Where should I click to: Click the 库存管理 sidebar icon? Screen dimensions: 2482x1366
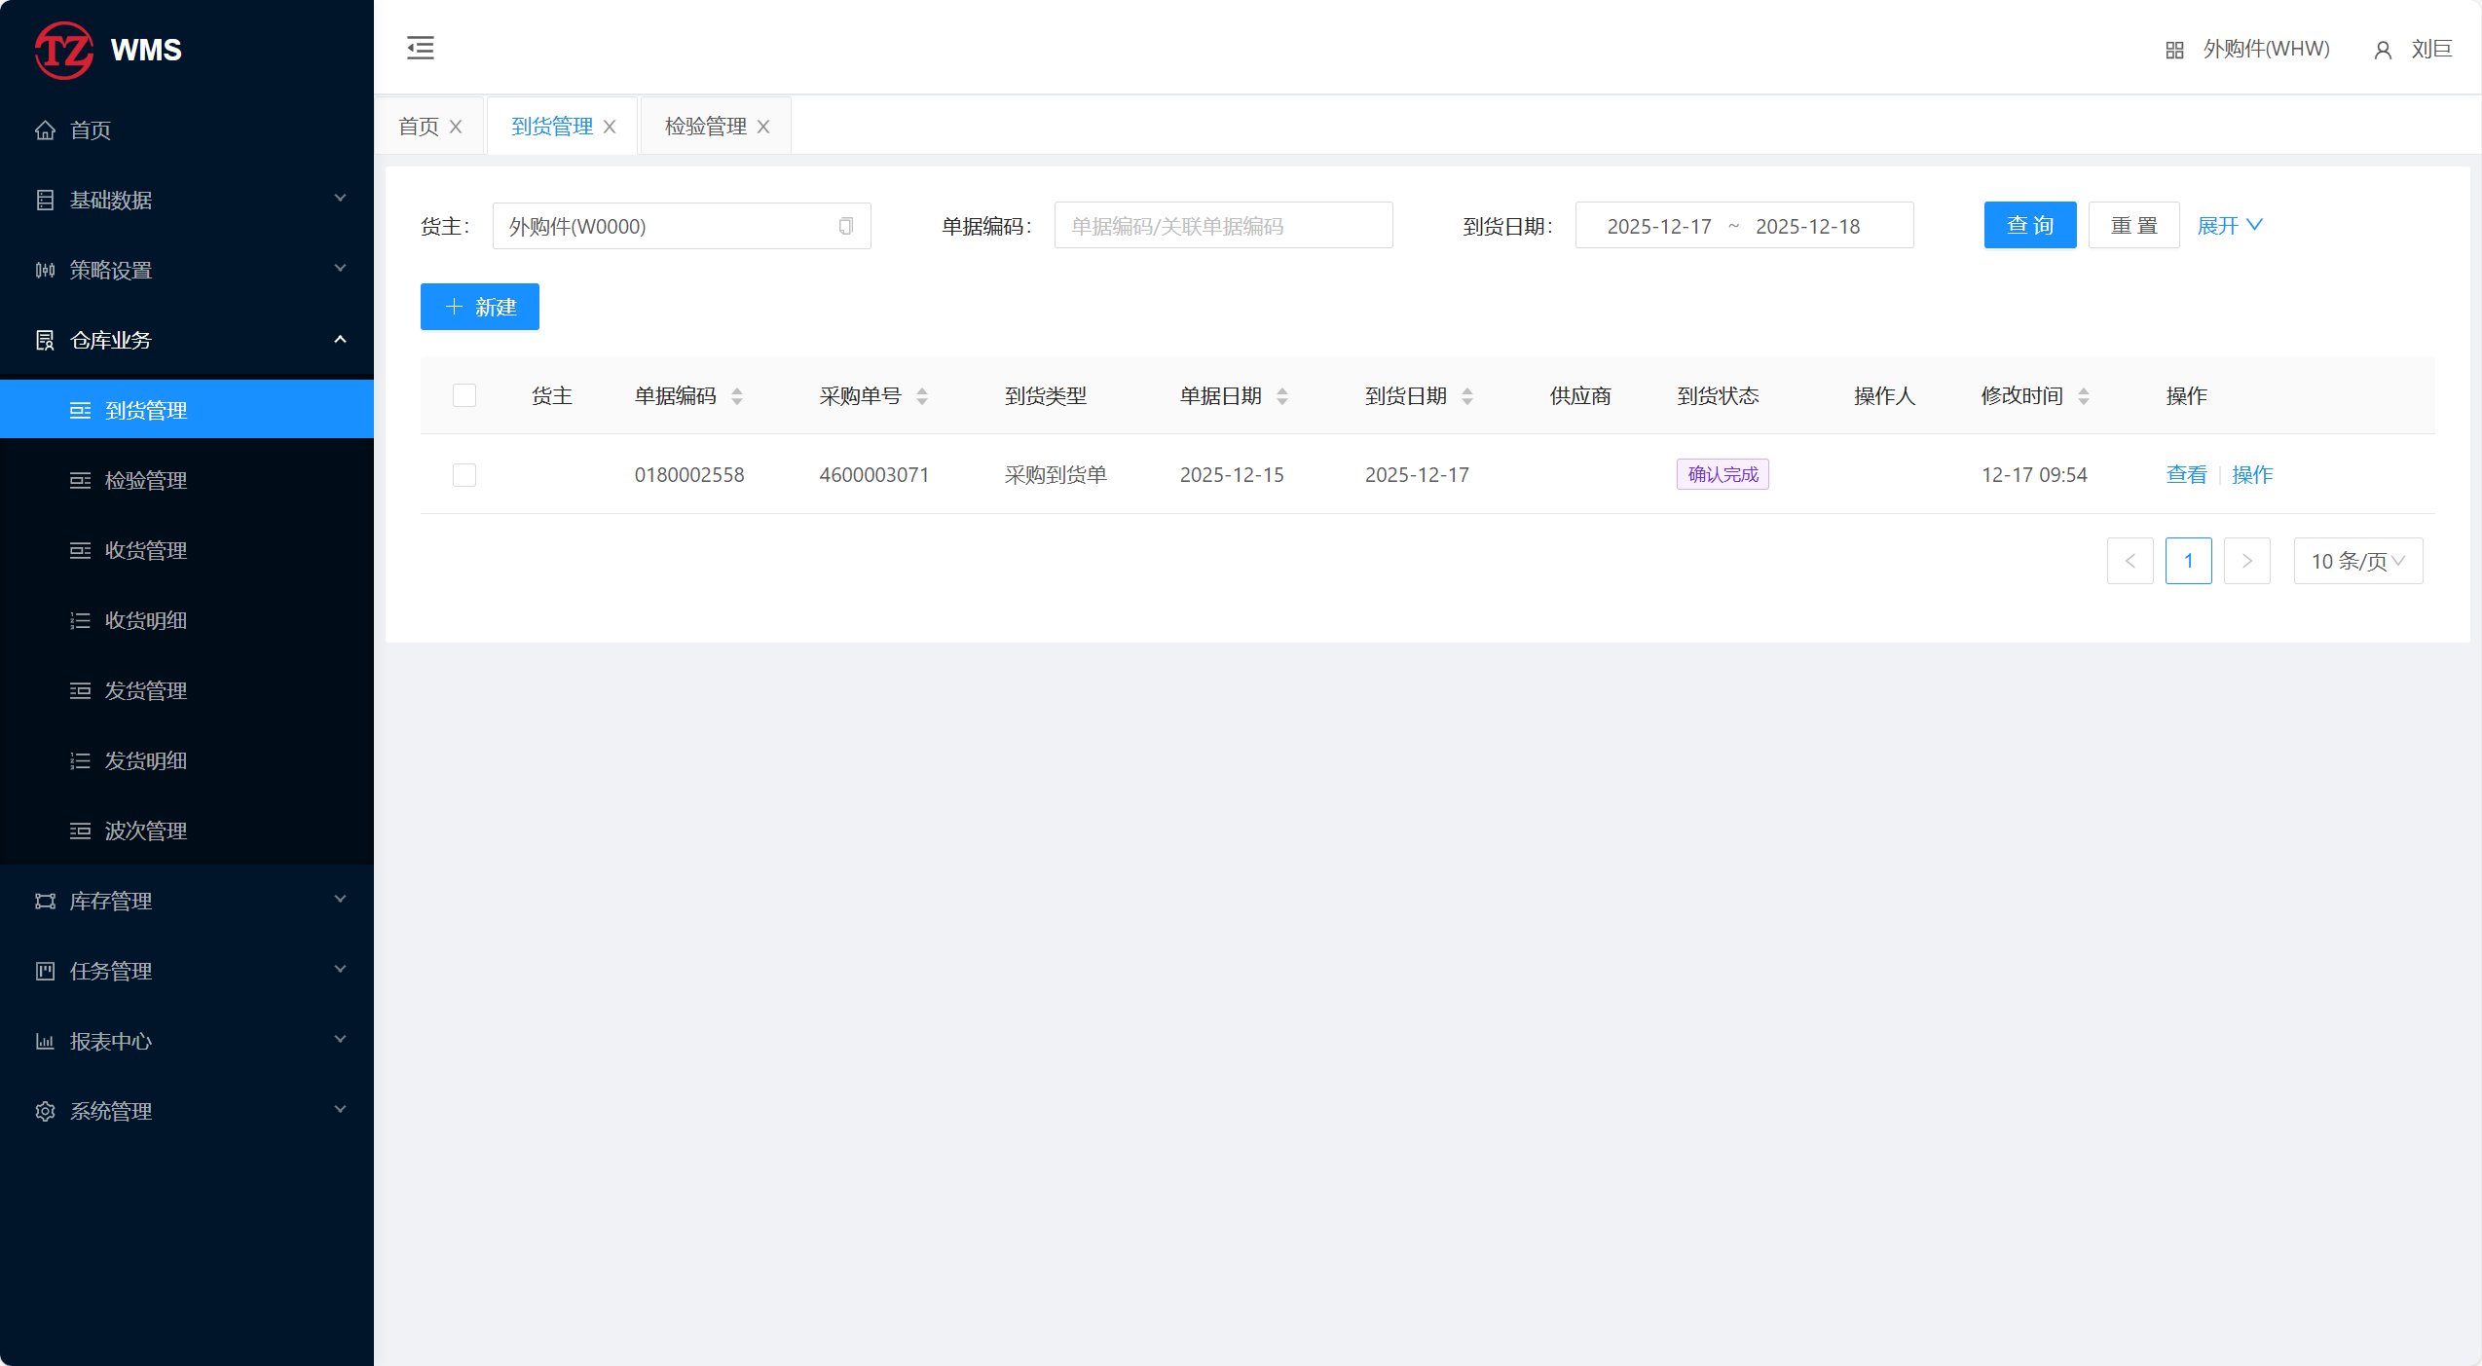coord(45,901)
